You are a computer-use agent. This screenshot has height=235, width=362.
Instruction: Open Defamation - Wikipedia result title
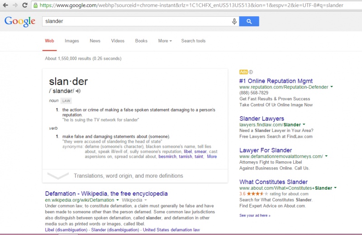pos(106,193)
